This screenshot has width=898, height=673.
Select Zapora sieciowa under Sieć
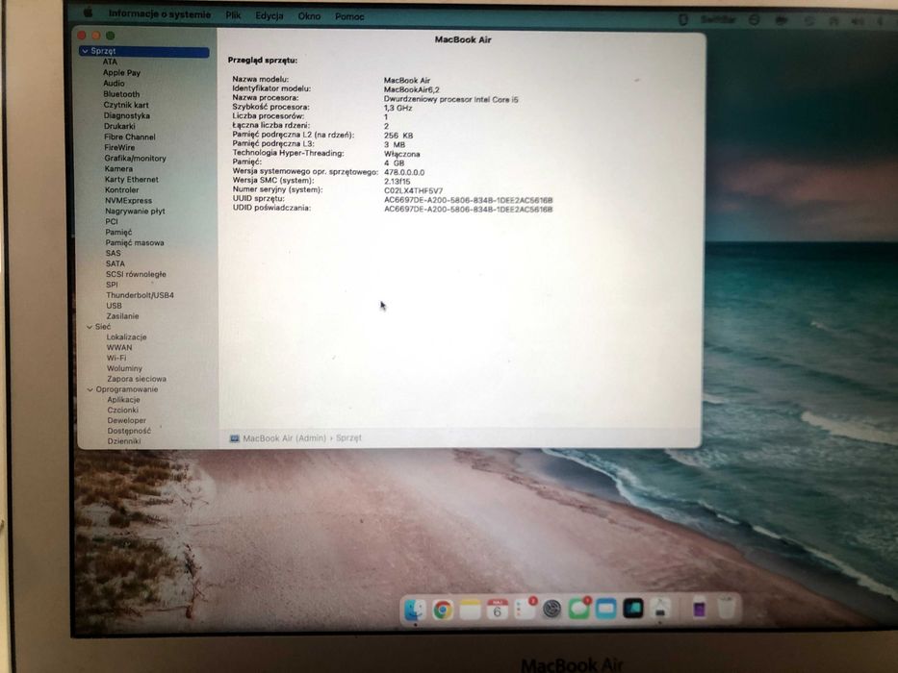point(137,379)
